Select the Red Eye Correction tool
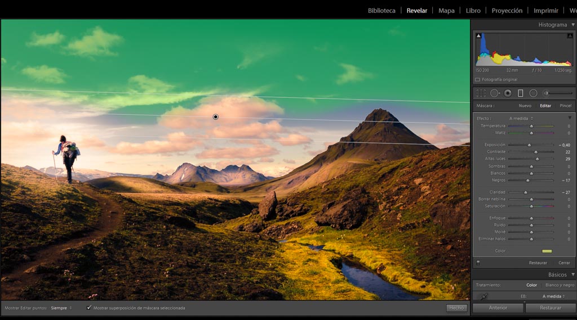The image size is (577, 320). coord(508,93)
